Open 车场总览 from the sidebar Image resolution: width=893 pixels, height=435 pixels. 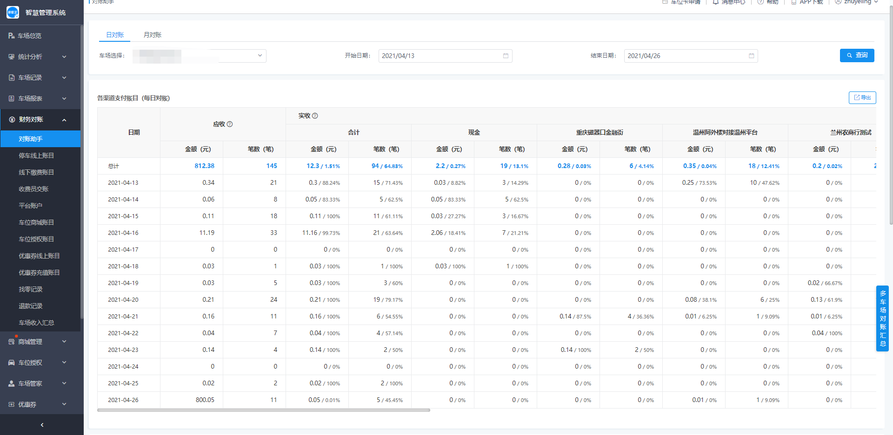point(30,36)
